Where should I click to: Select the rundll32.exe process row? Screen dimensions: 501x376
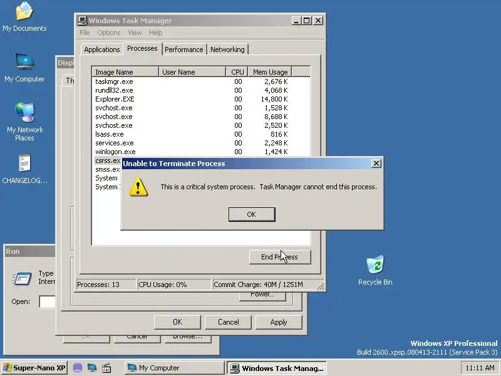tap(200, 90)
